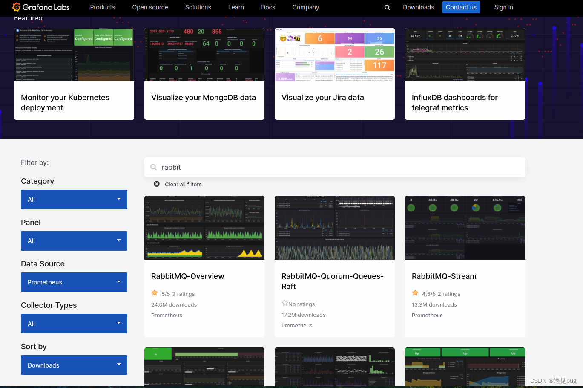Open the RabbitMQ-Stream dashboard thumbnail

click(x=465, y=228)
